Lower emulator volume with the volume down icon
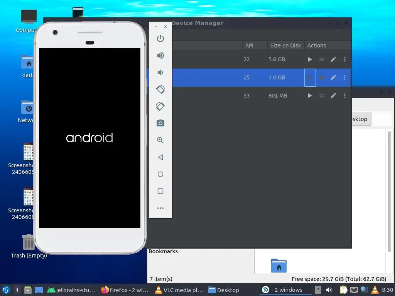Screen dimensions: 395x296 point(160,72)
